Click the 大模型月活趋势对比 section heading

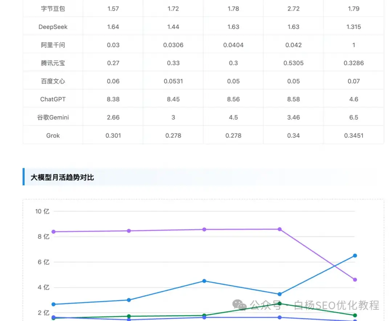(62, 177)
